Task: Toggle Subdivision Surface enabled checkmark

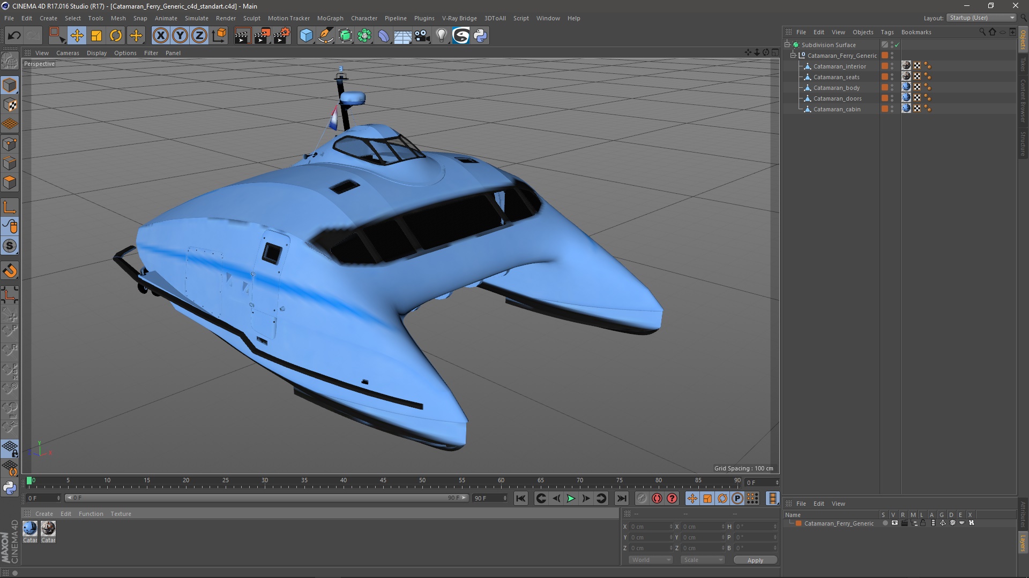Action: (x=897, y=45)
